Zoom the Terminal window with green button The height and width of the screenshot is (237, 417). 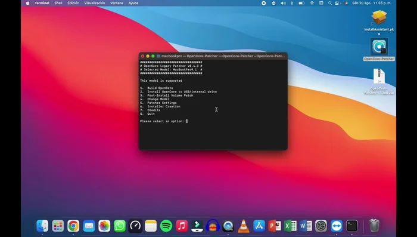[x=153, y=56]
